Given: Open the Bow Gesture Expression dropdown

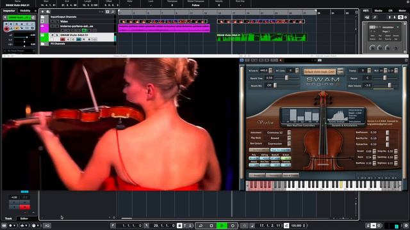Looking at the screenshot, I should 289,143.
